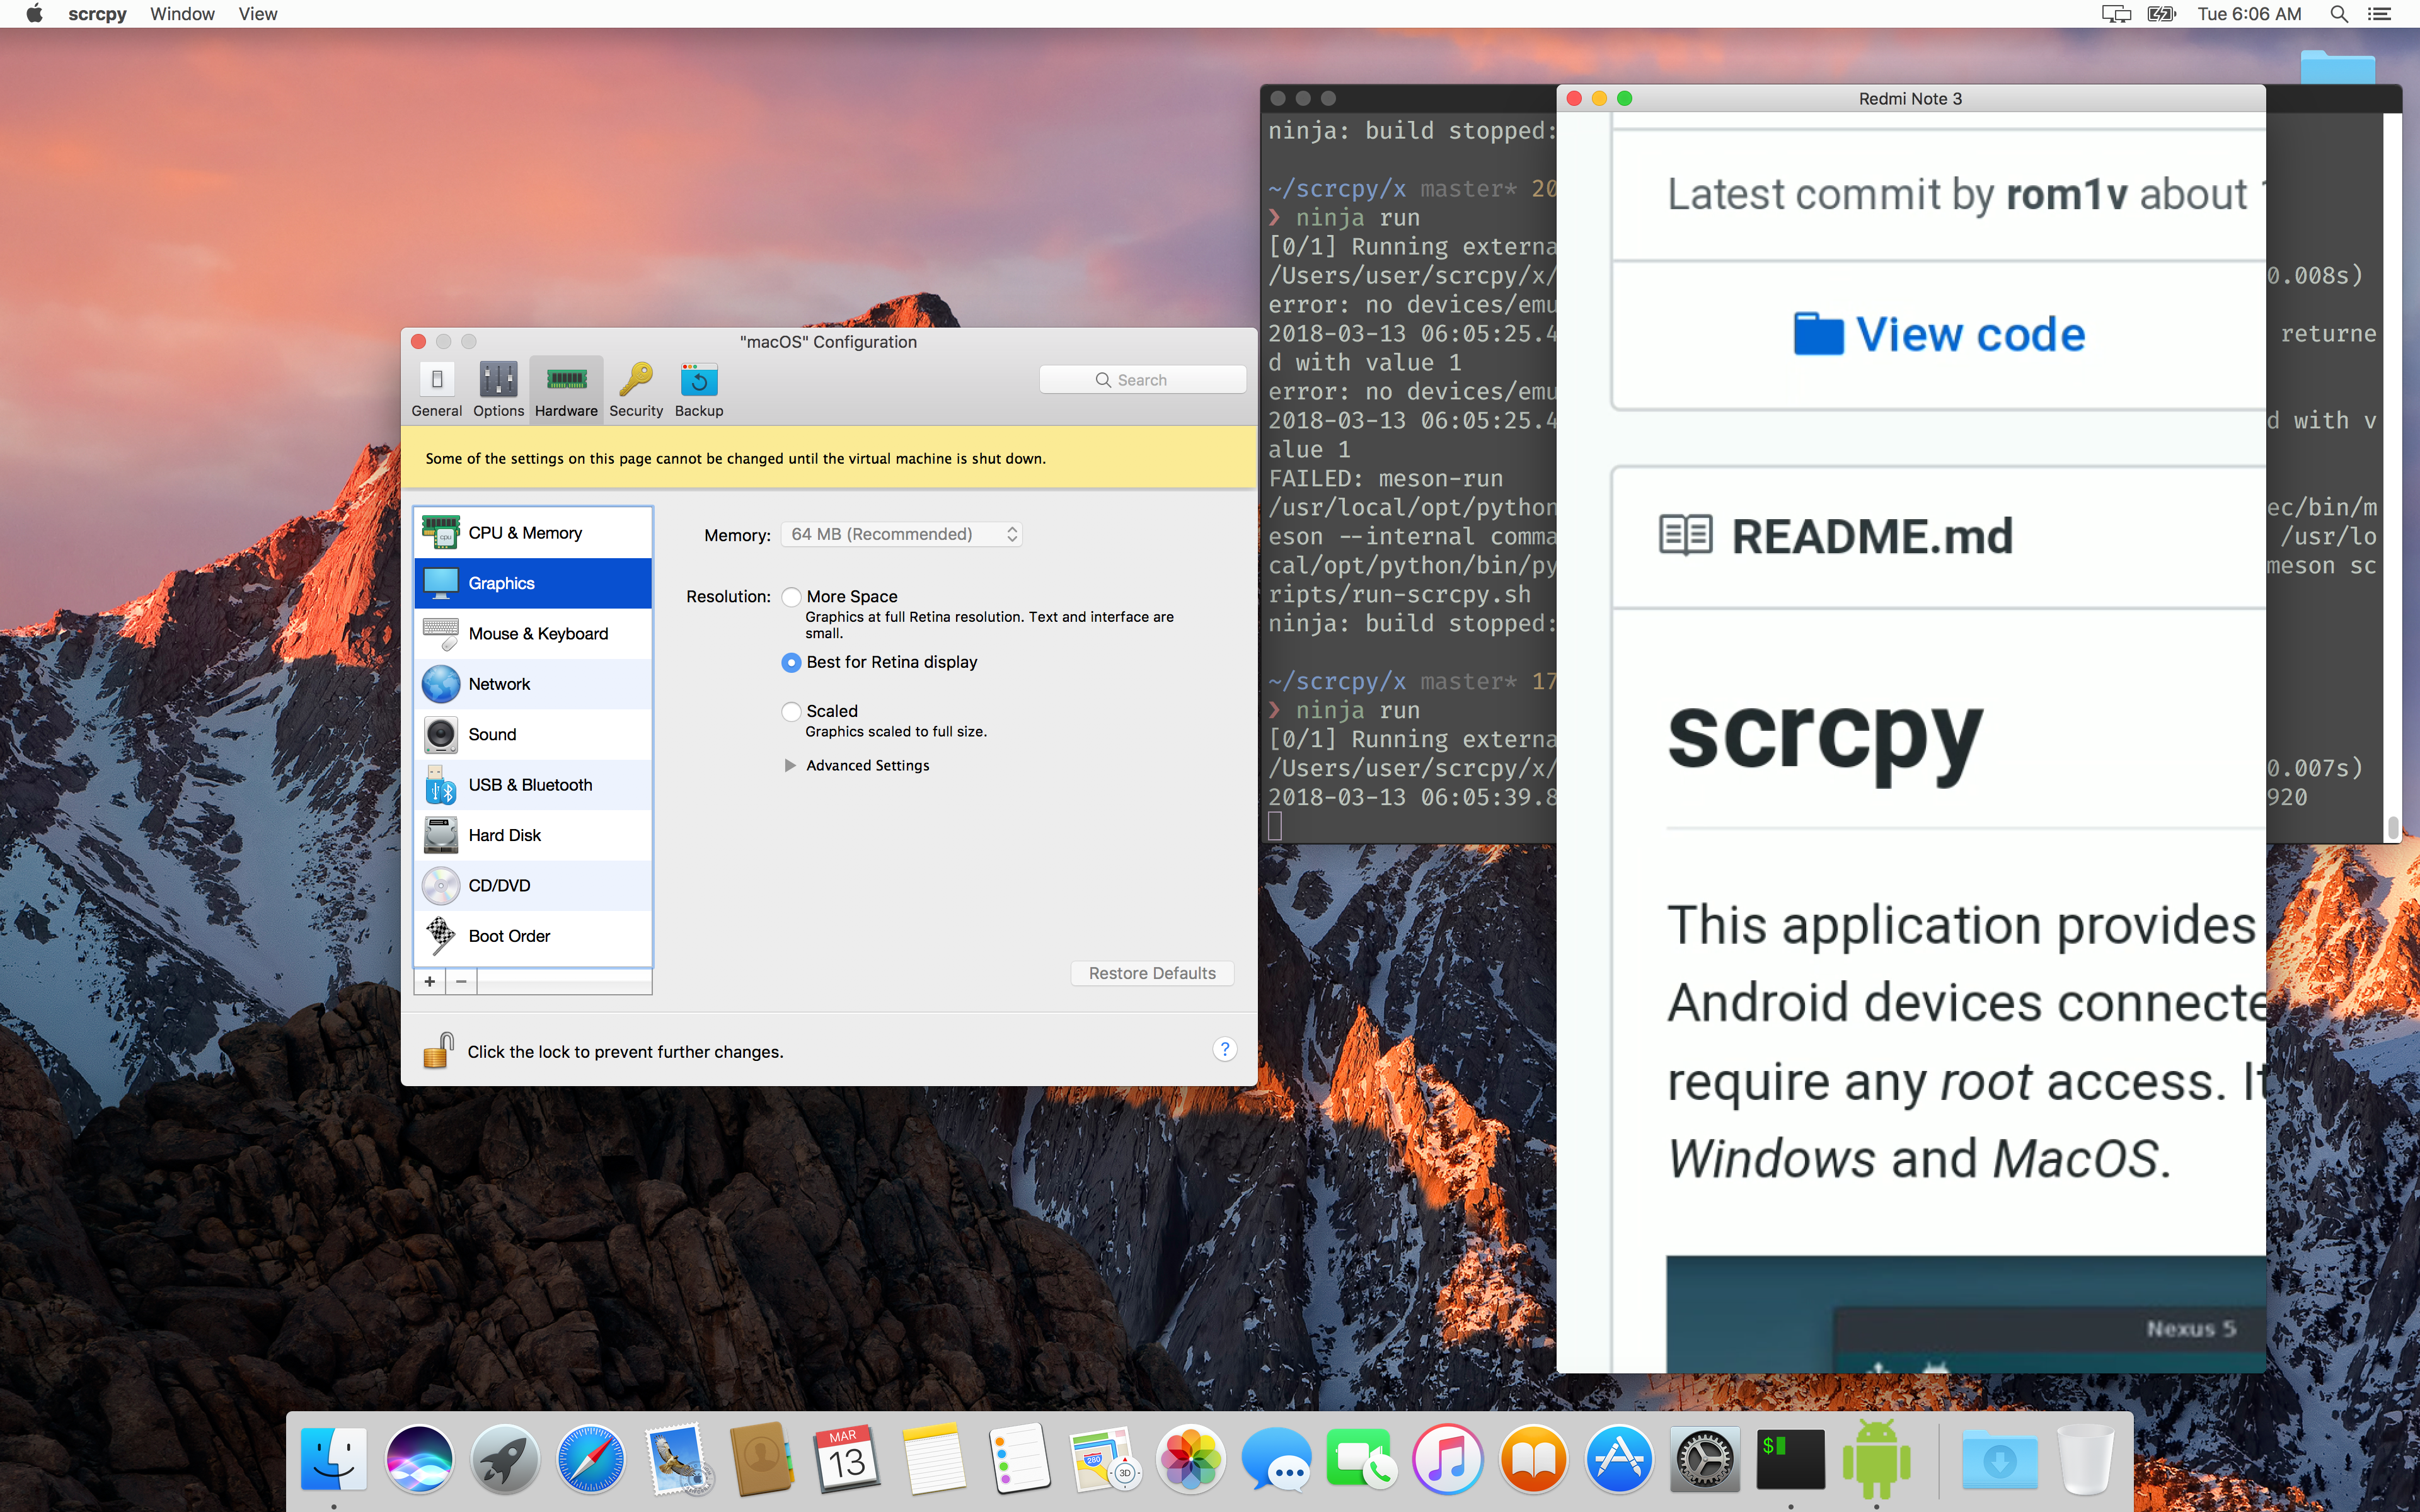Select Network hardware item
2420x1512 pixels.
(x=533, y=684)
